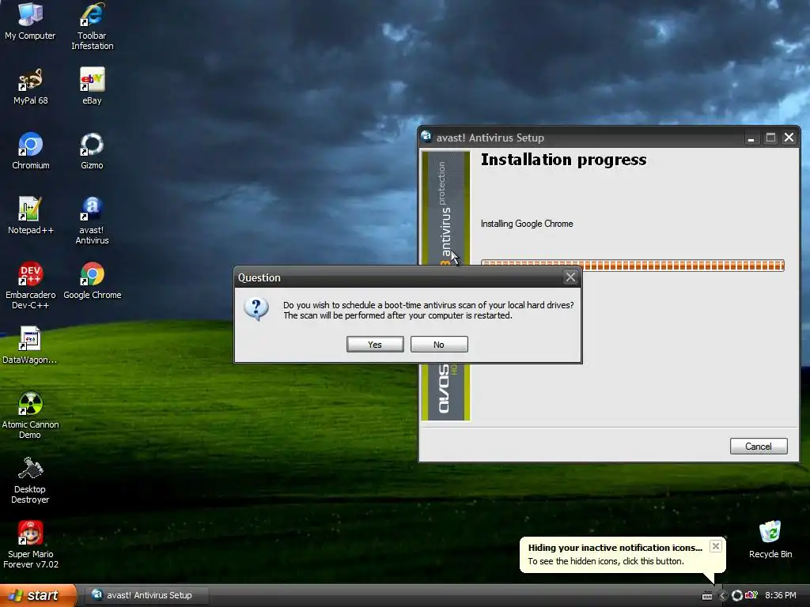
Task: Select avast! Antivirus Setup taskbar button
Action: (146, 595)
